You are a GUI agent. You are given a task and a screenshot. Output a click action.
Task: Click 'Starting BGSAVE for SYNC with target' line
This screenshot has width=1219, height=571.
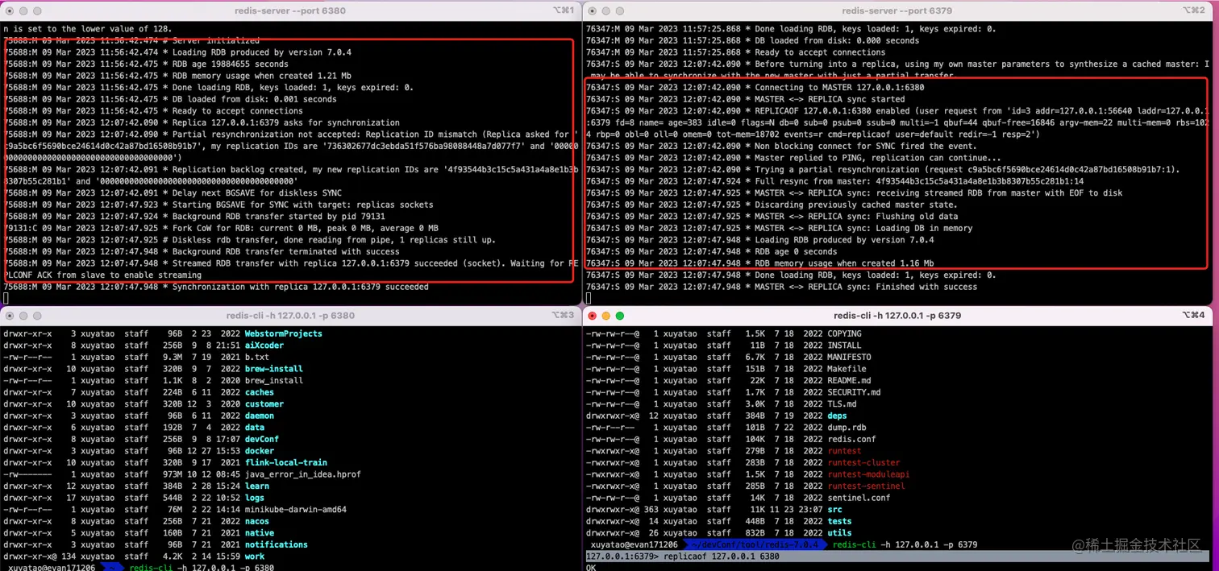(x=218, y=205)
